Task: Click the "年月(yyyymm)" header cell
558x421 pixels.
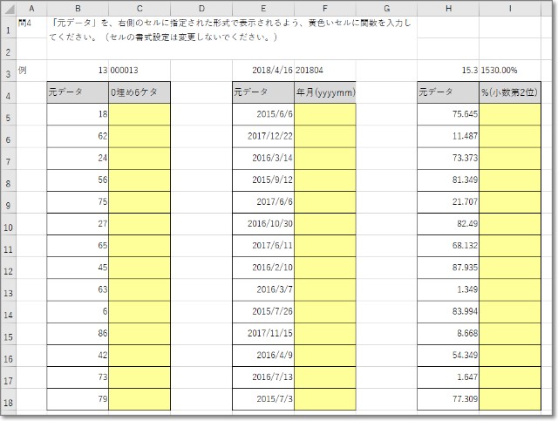Action: tap(325, 92)
